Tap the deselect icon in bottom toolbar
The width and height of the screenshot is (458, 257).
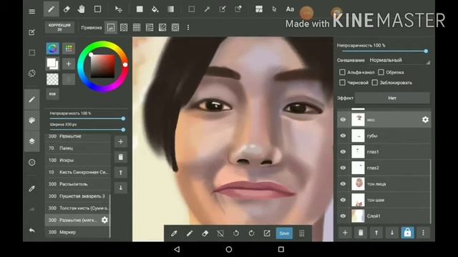[220, 233]
